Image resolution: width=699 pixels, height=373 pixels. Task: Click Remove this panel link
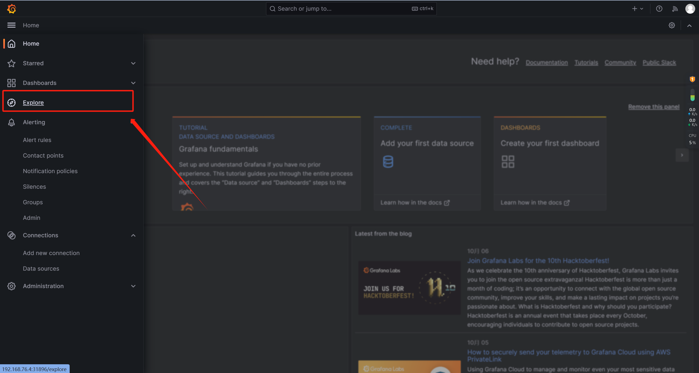click(x=654, y=107)
